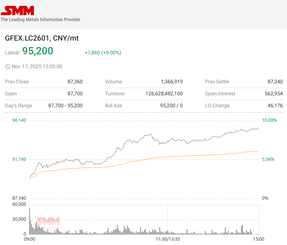287x245 pixels.
Task: Click the change value +7,860 (+9.00%)
Action: tap(103, 53)
